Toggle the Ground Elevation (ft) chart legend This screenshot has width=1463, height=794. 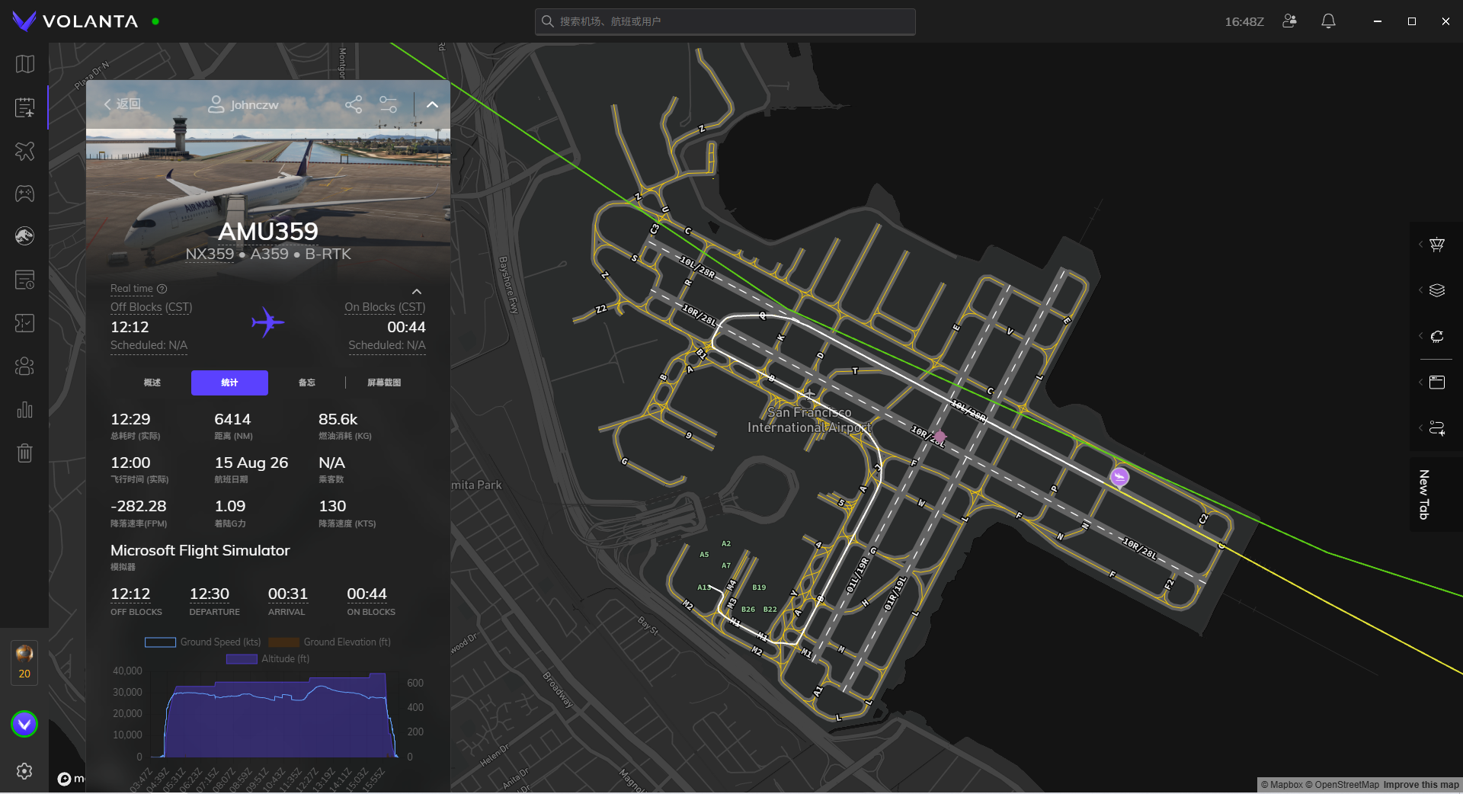[x=329, y=642]
